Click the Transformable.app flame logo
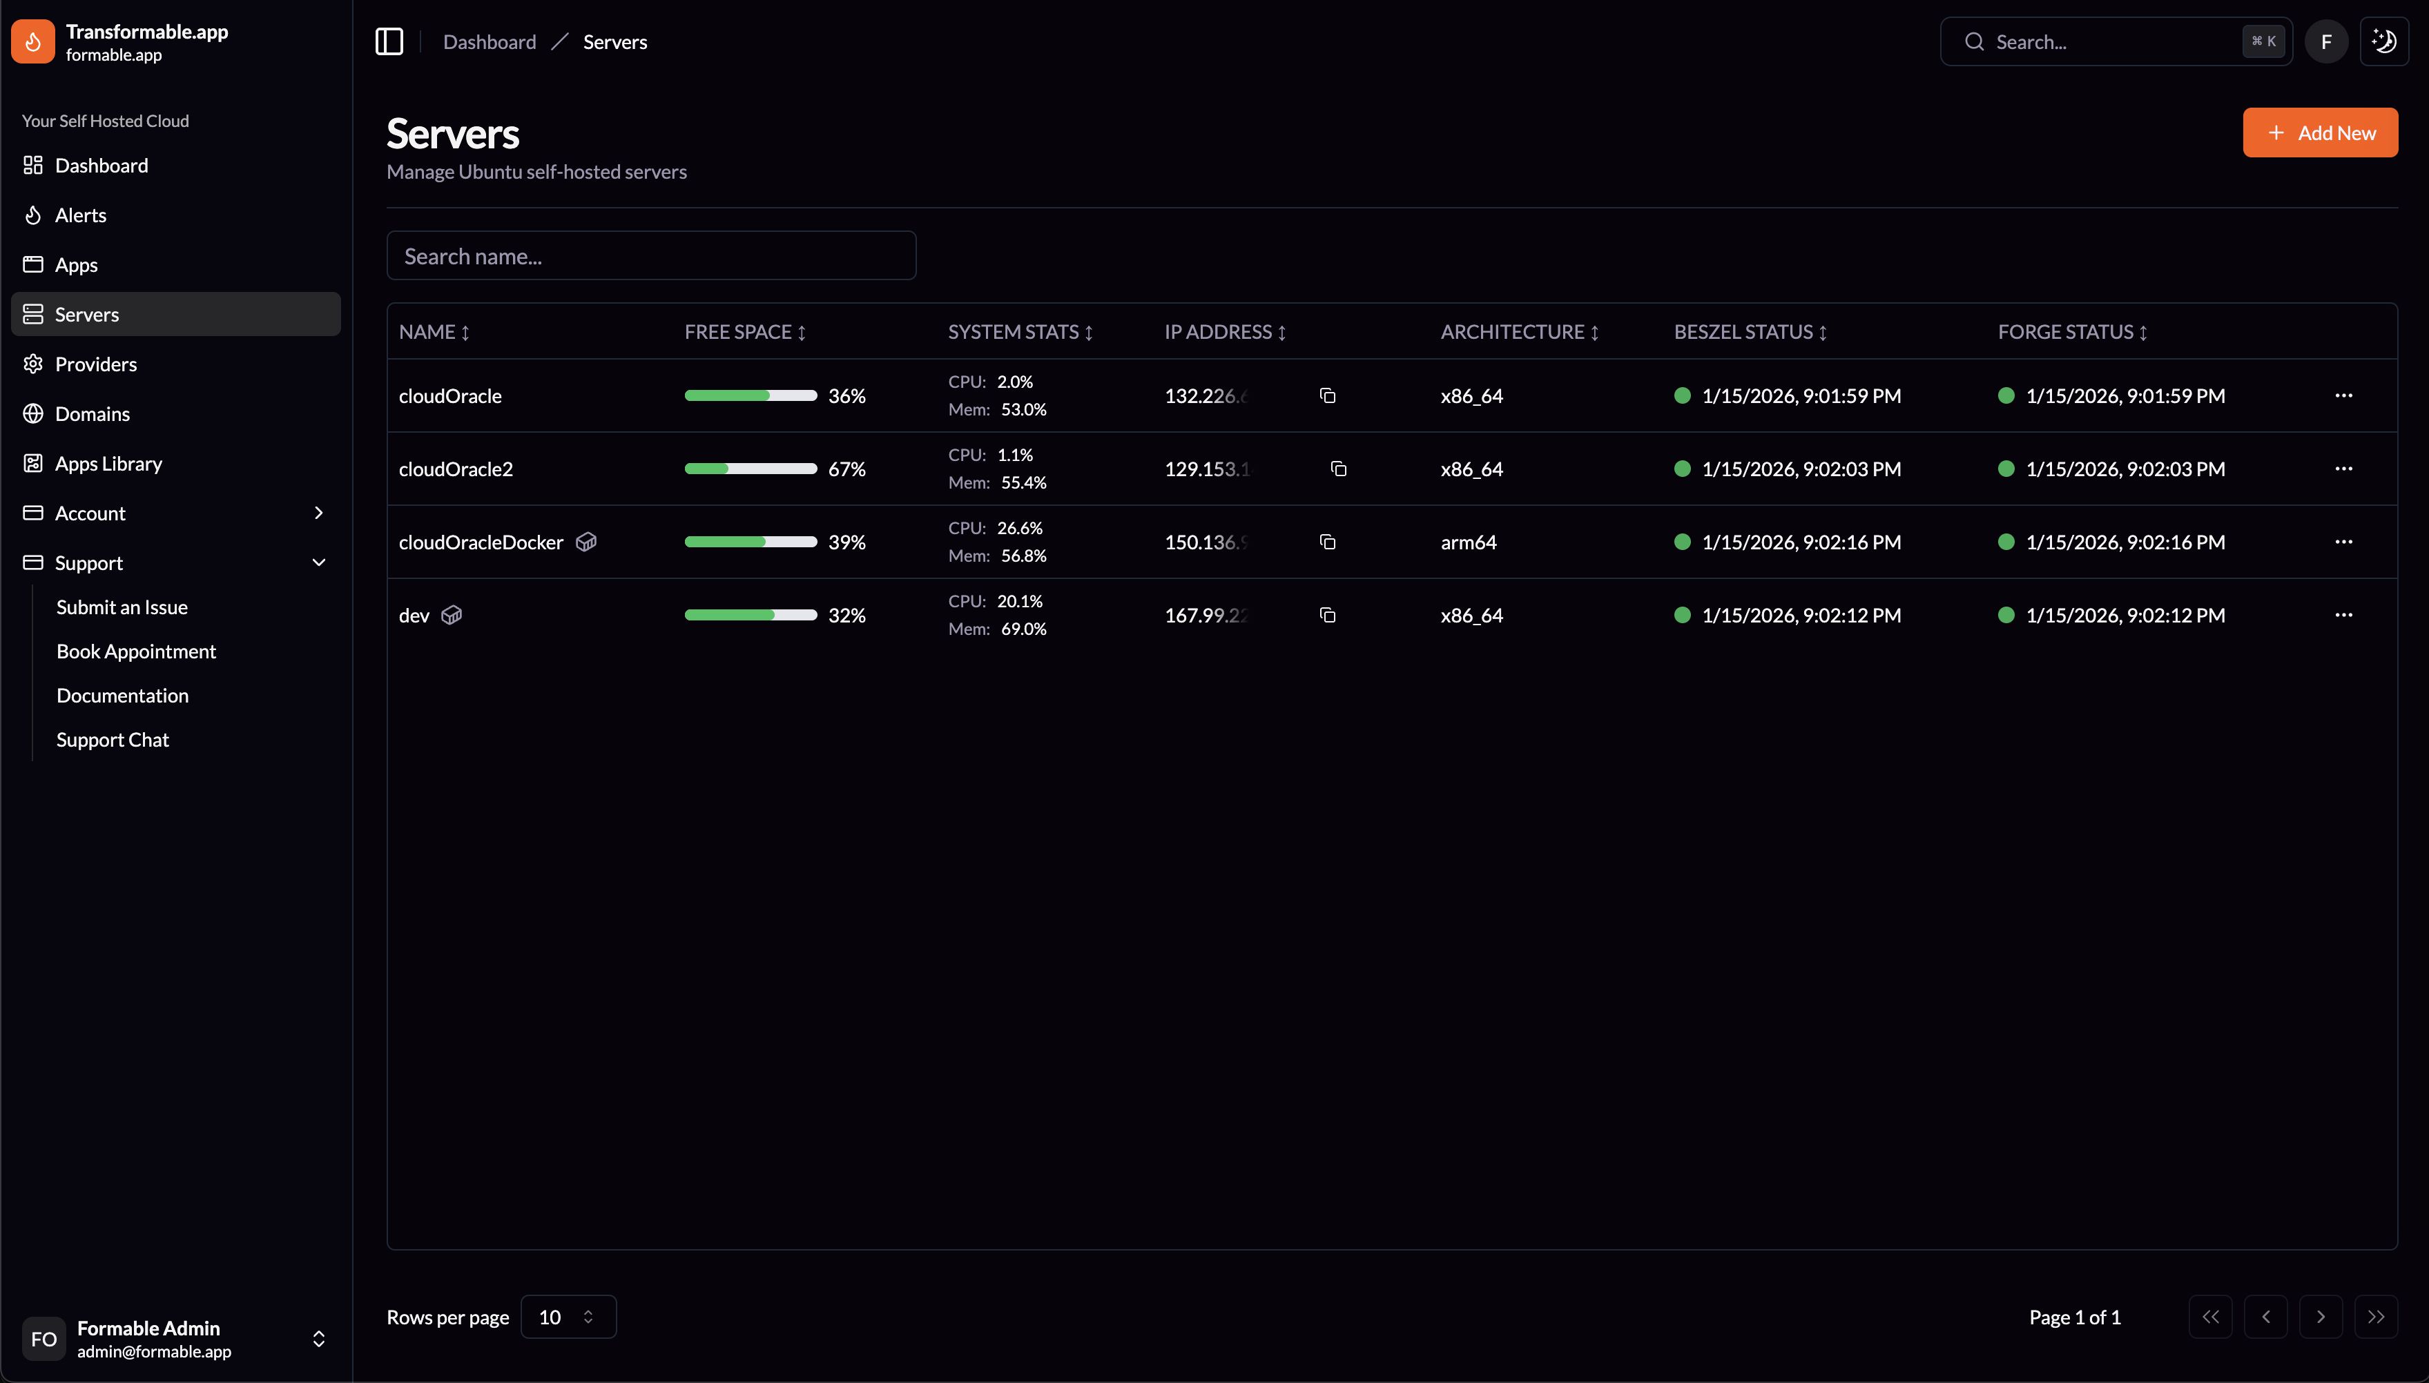The image size is (2429, 1383). pyautogui.click(x=32, y=41)
